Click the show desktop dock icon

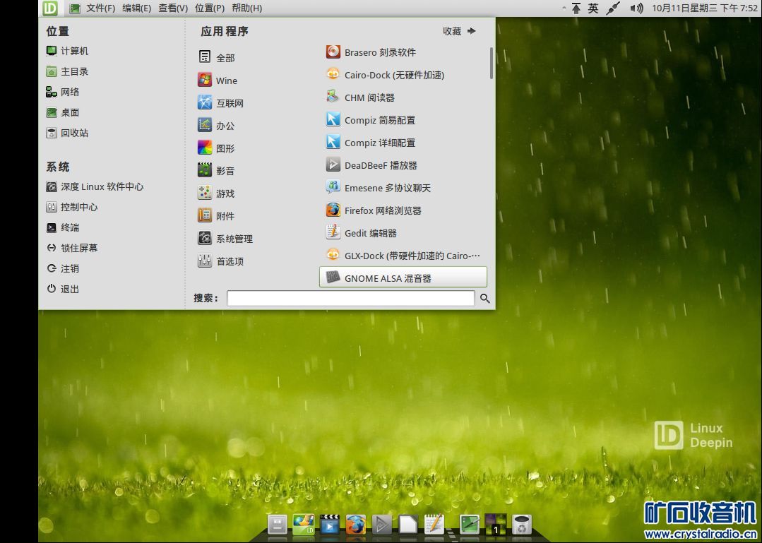470,525
